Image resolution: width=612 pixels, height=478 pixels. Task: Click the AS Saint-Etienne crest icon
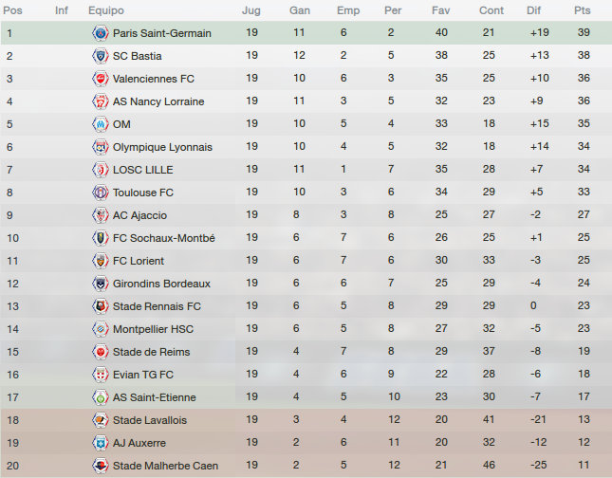click(x=101, y=397)
